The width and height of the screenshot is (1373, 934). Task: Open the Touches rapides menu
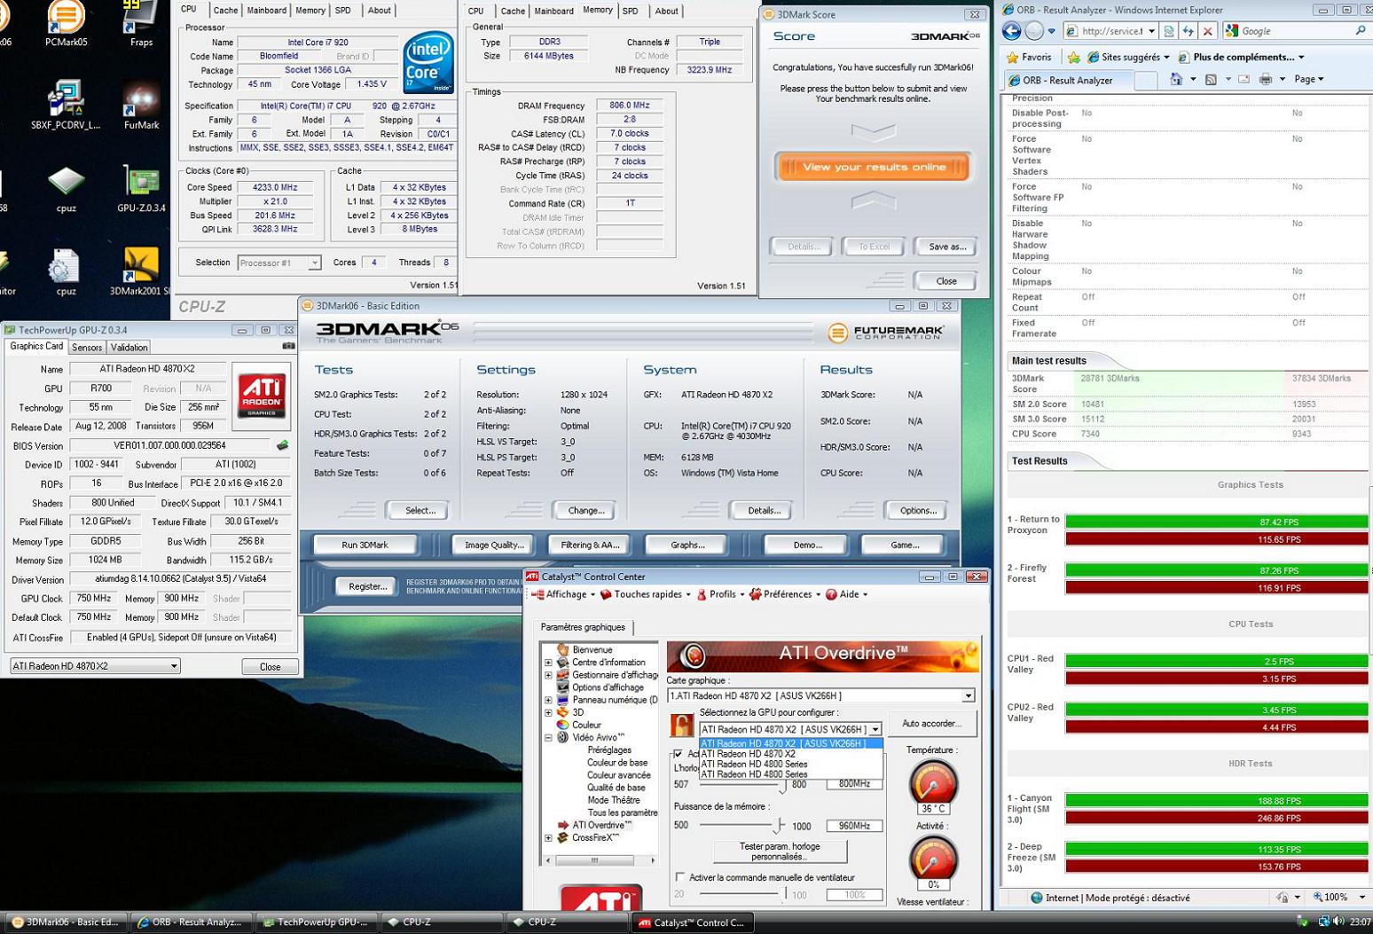click(x=645, y=594)
